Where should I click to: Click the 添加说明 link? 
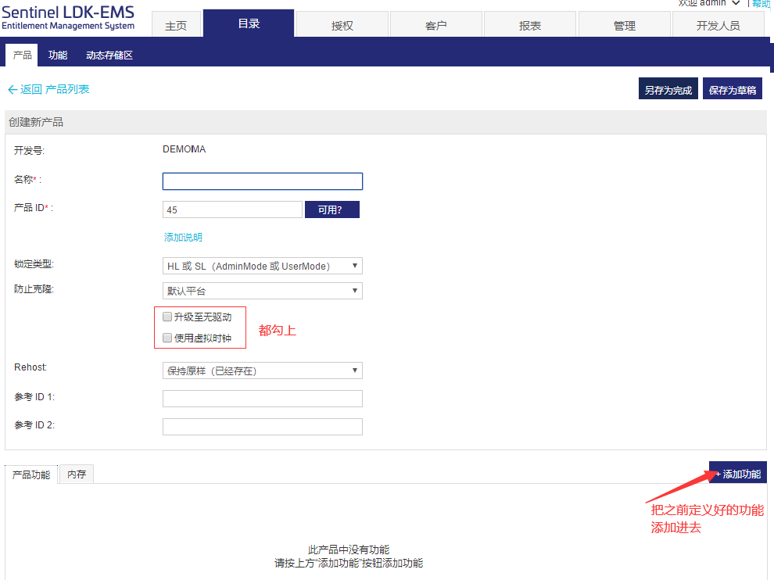(183, 237)
